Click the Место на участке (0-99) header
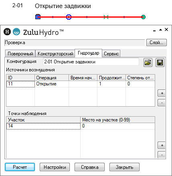This screenshot has width=172, height=176. coord(118,120)
